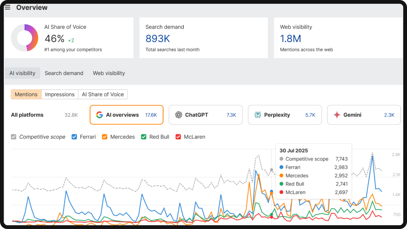Click the Perplexity snowflake icon
Image resolution: width=407 pixels, height=229 pixels.
pyautogui.click(x=258, y=114)
